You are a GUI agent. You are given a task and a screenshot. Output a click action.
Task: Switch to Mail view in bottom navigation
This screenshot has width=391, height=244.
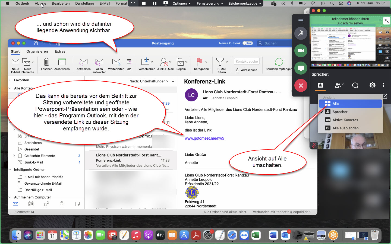click(x=15, y=204)
